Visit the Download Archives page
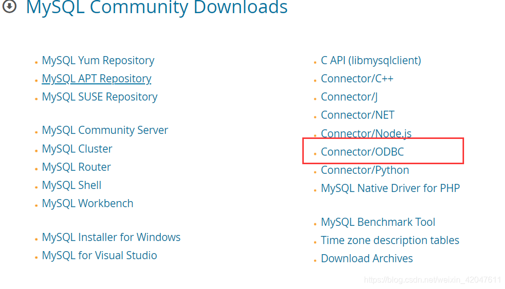This screenshot has width=505, height=289. coord(367,258)
